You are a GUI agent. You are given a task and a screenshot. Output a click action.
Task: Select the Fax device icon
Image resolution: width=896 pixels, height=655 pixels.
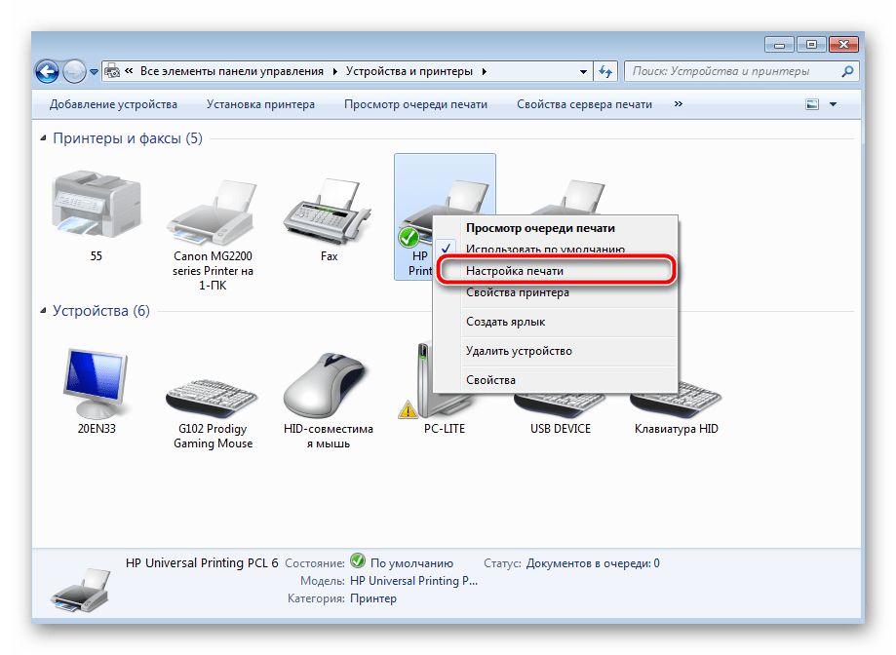pos(329,214)
